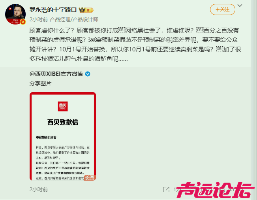The width and height of the screenshot is (257, 200).
Task: Open the 西贝致歉信 image thumbnail
Action: click(63, 136)
